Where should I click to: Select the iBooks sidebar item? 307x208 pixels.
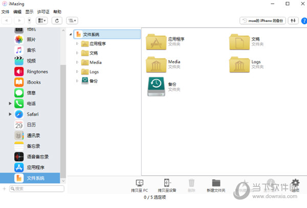click(30, 82)
